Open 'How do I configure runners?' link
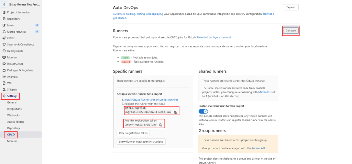Screen dimensions: 352x164 point(214,37)
